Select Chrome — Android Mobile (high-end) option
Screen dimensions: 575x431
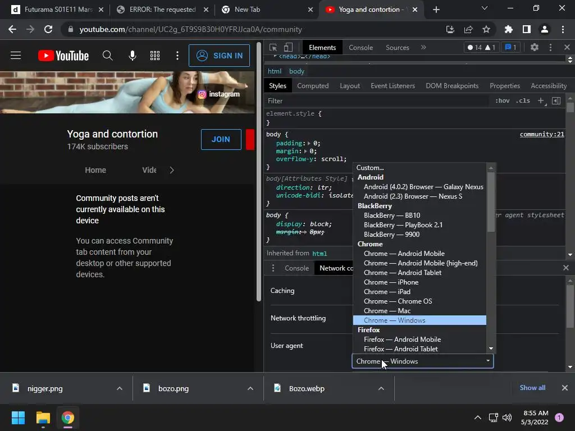pos(419,263)
